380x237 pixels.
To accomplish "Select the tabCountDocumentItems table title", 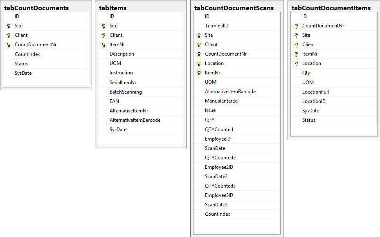I will tap(331, 8).
